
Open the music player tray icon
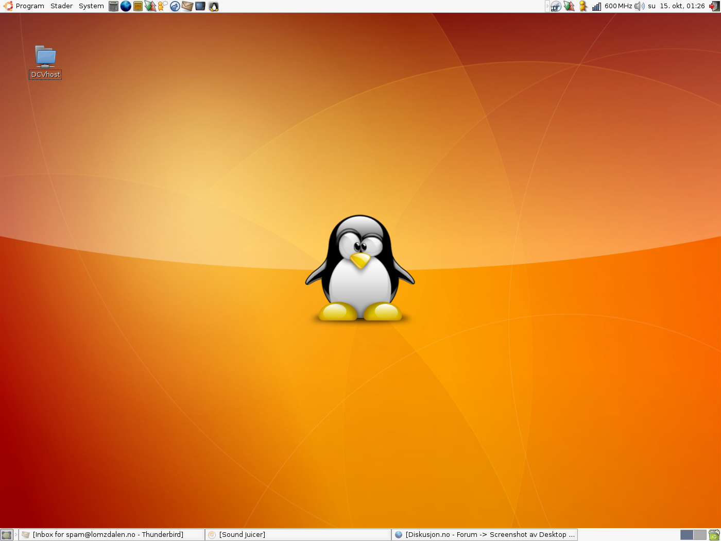[556, 6]
